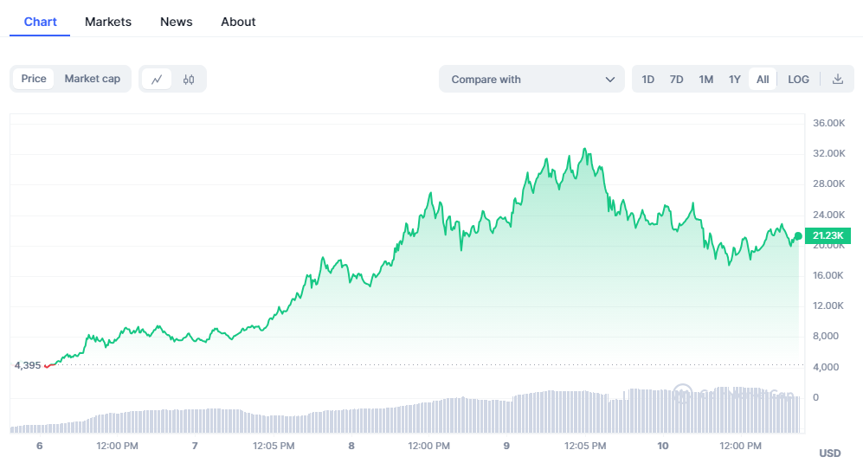Toggle Market cap view
Image resolution: width=863 pixels, height=463 pixels.
[x=93, y=79]
